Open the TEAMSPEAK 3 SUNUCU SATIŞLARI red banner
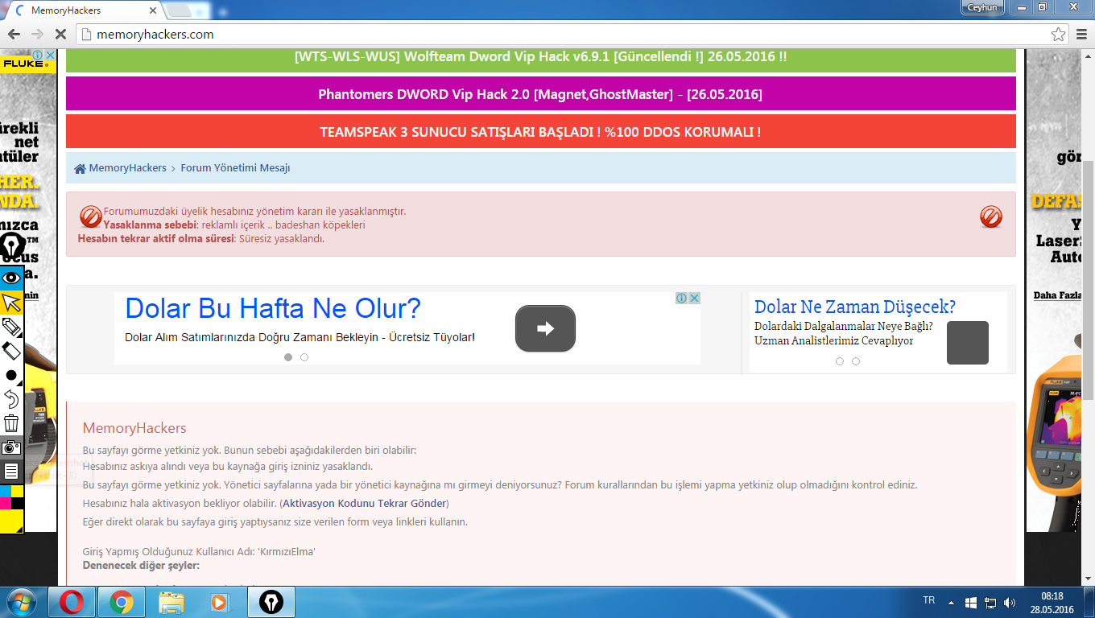Screen dimensions: 1095x618 (x=541, y=132)
